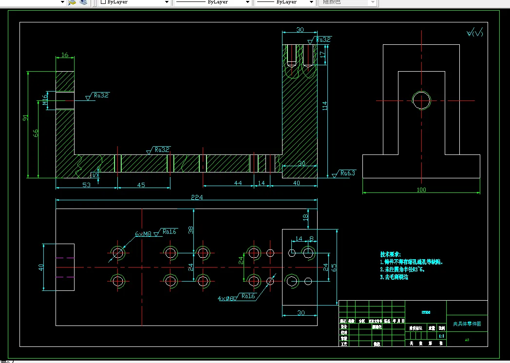This screenshot has height=363, width=510.
Task: Open the layer list dropdown arrow
Action: [62, 2]
